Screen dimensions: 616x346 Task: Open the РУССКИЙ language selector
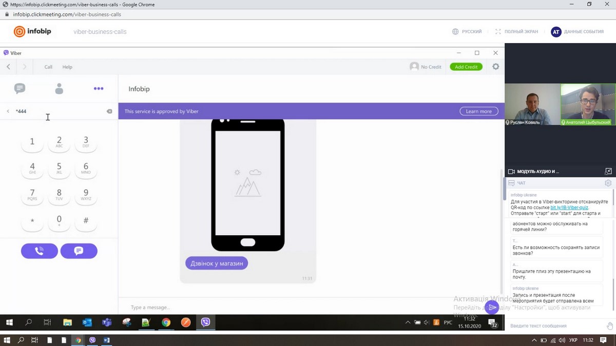coord(467,32)
